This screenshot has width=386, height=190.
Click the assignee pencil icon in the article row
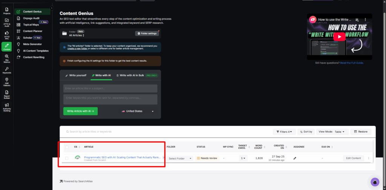point(295,158)
